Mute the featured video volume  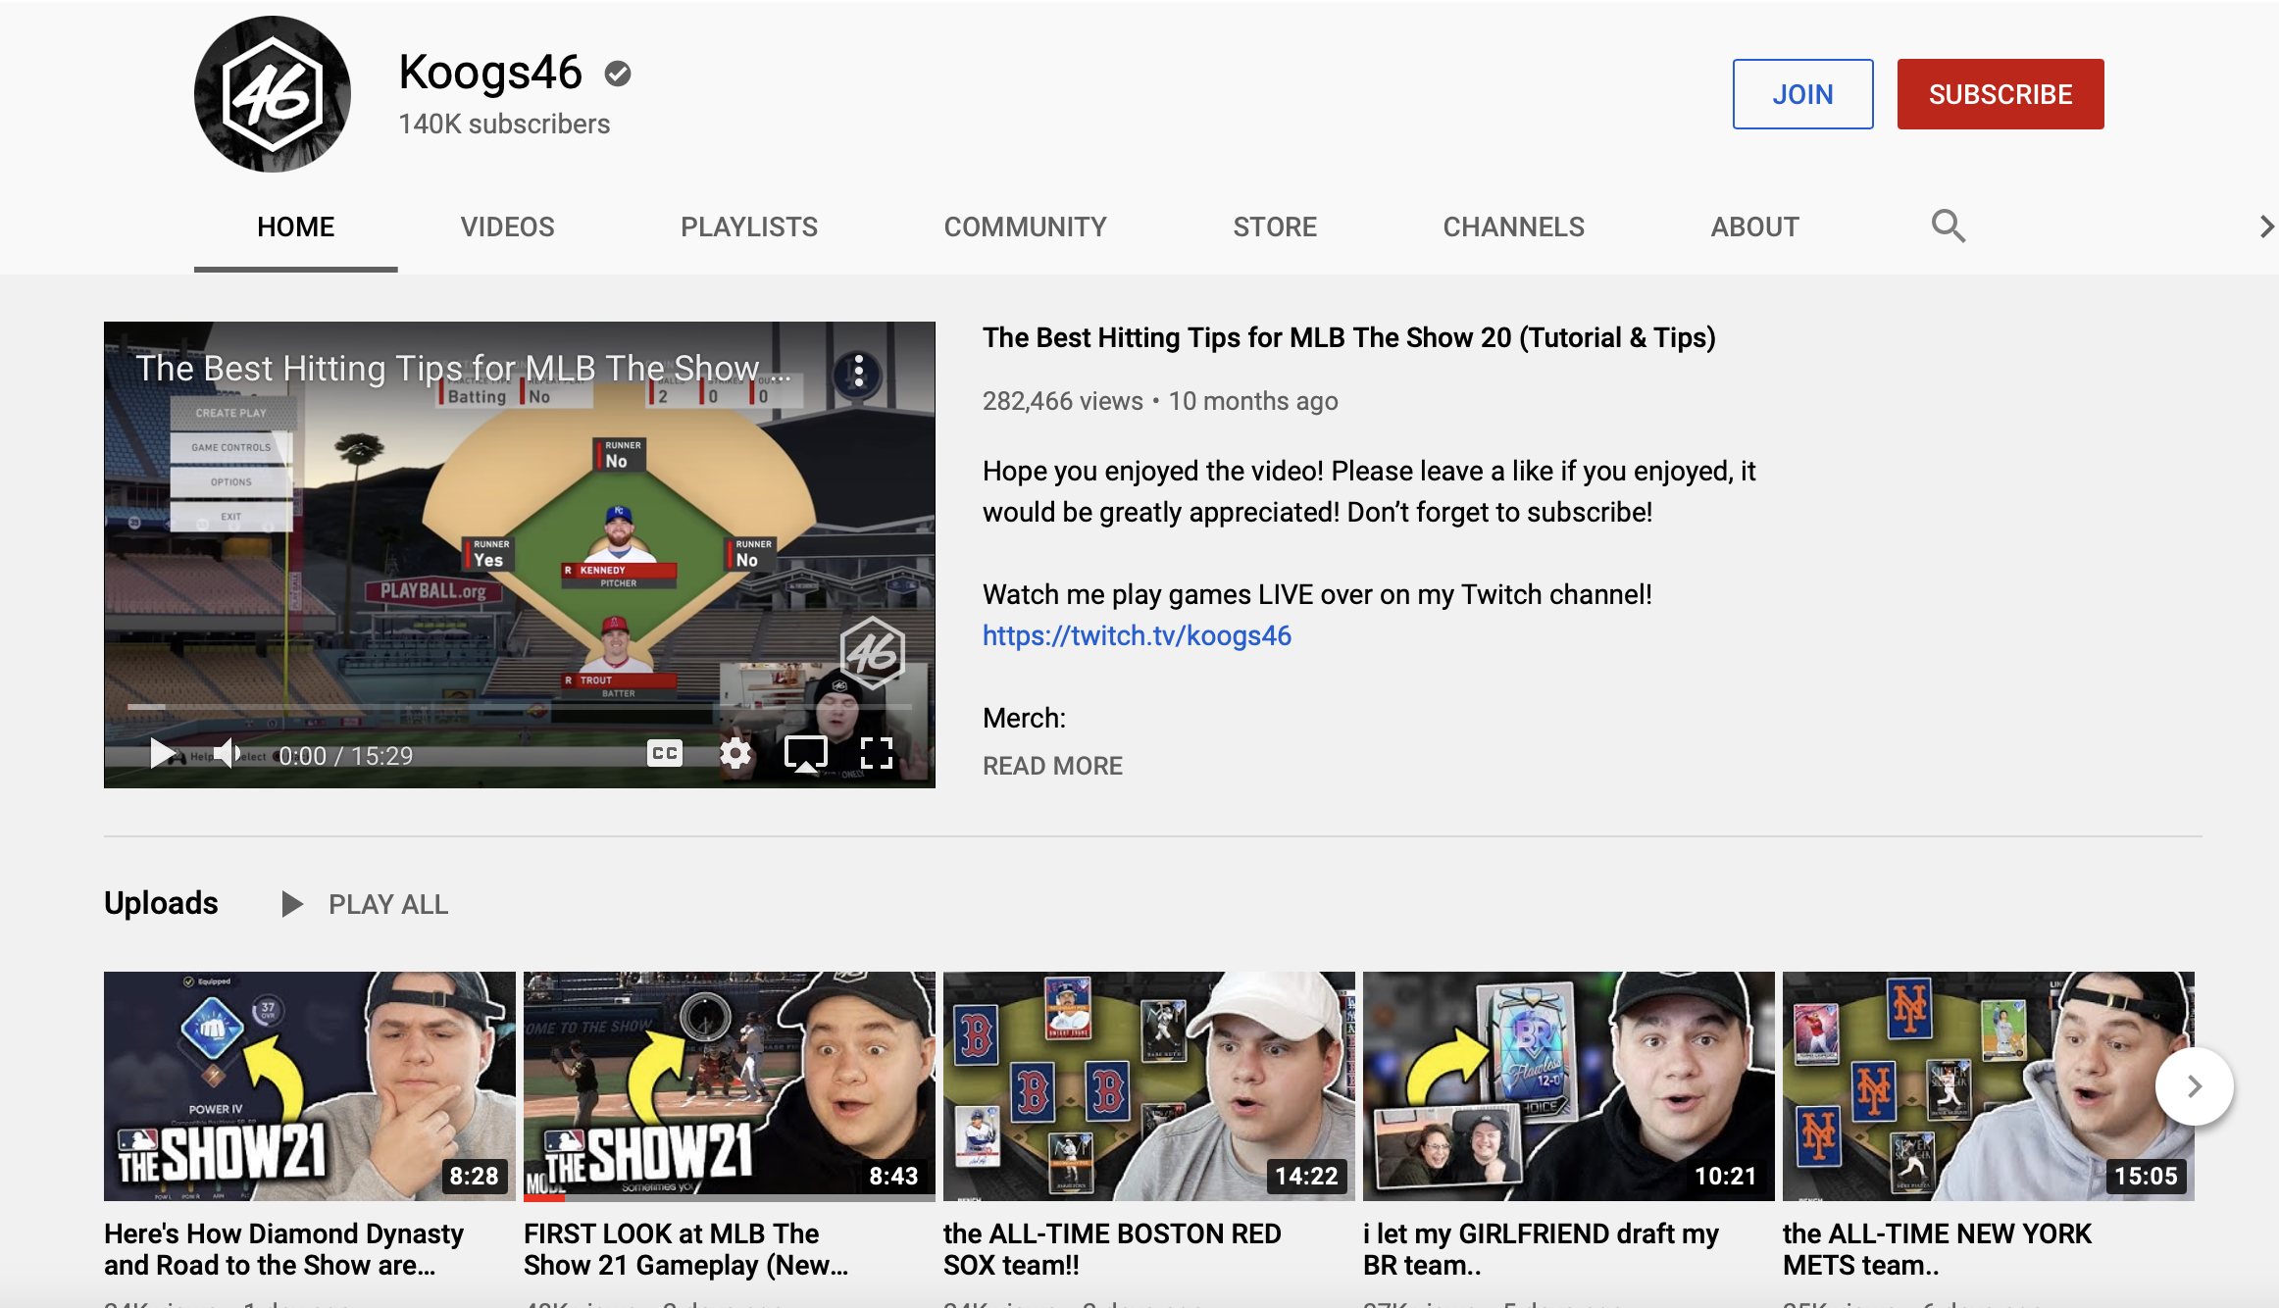[228, 754]
